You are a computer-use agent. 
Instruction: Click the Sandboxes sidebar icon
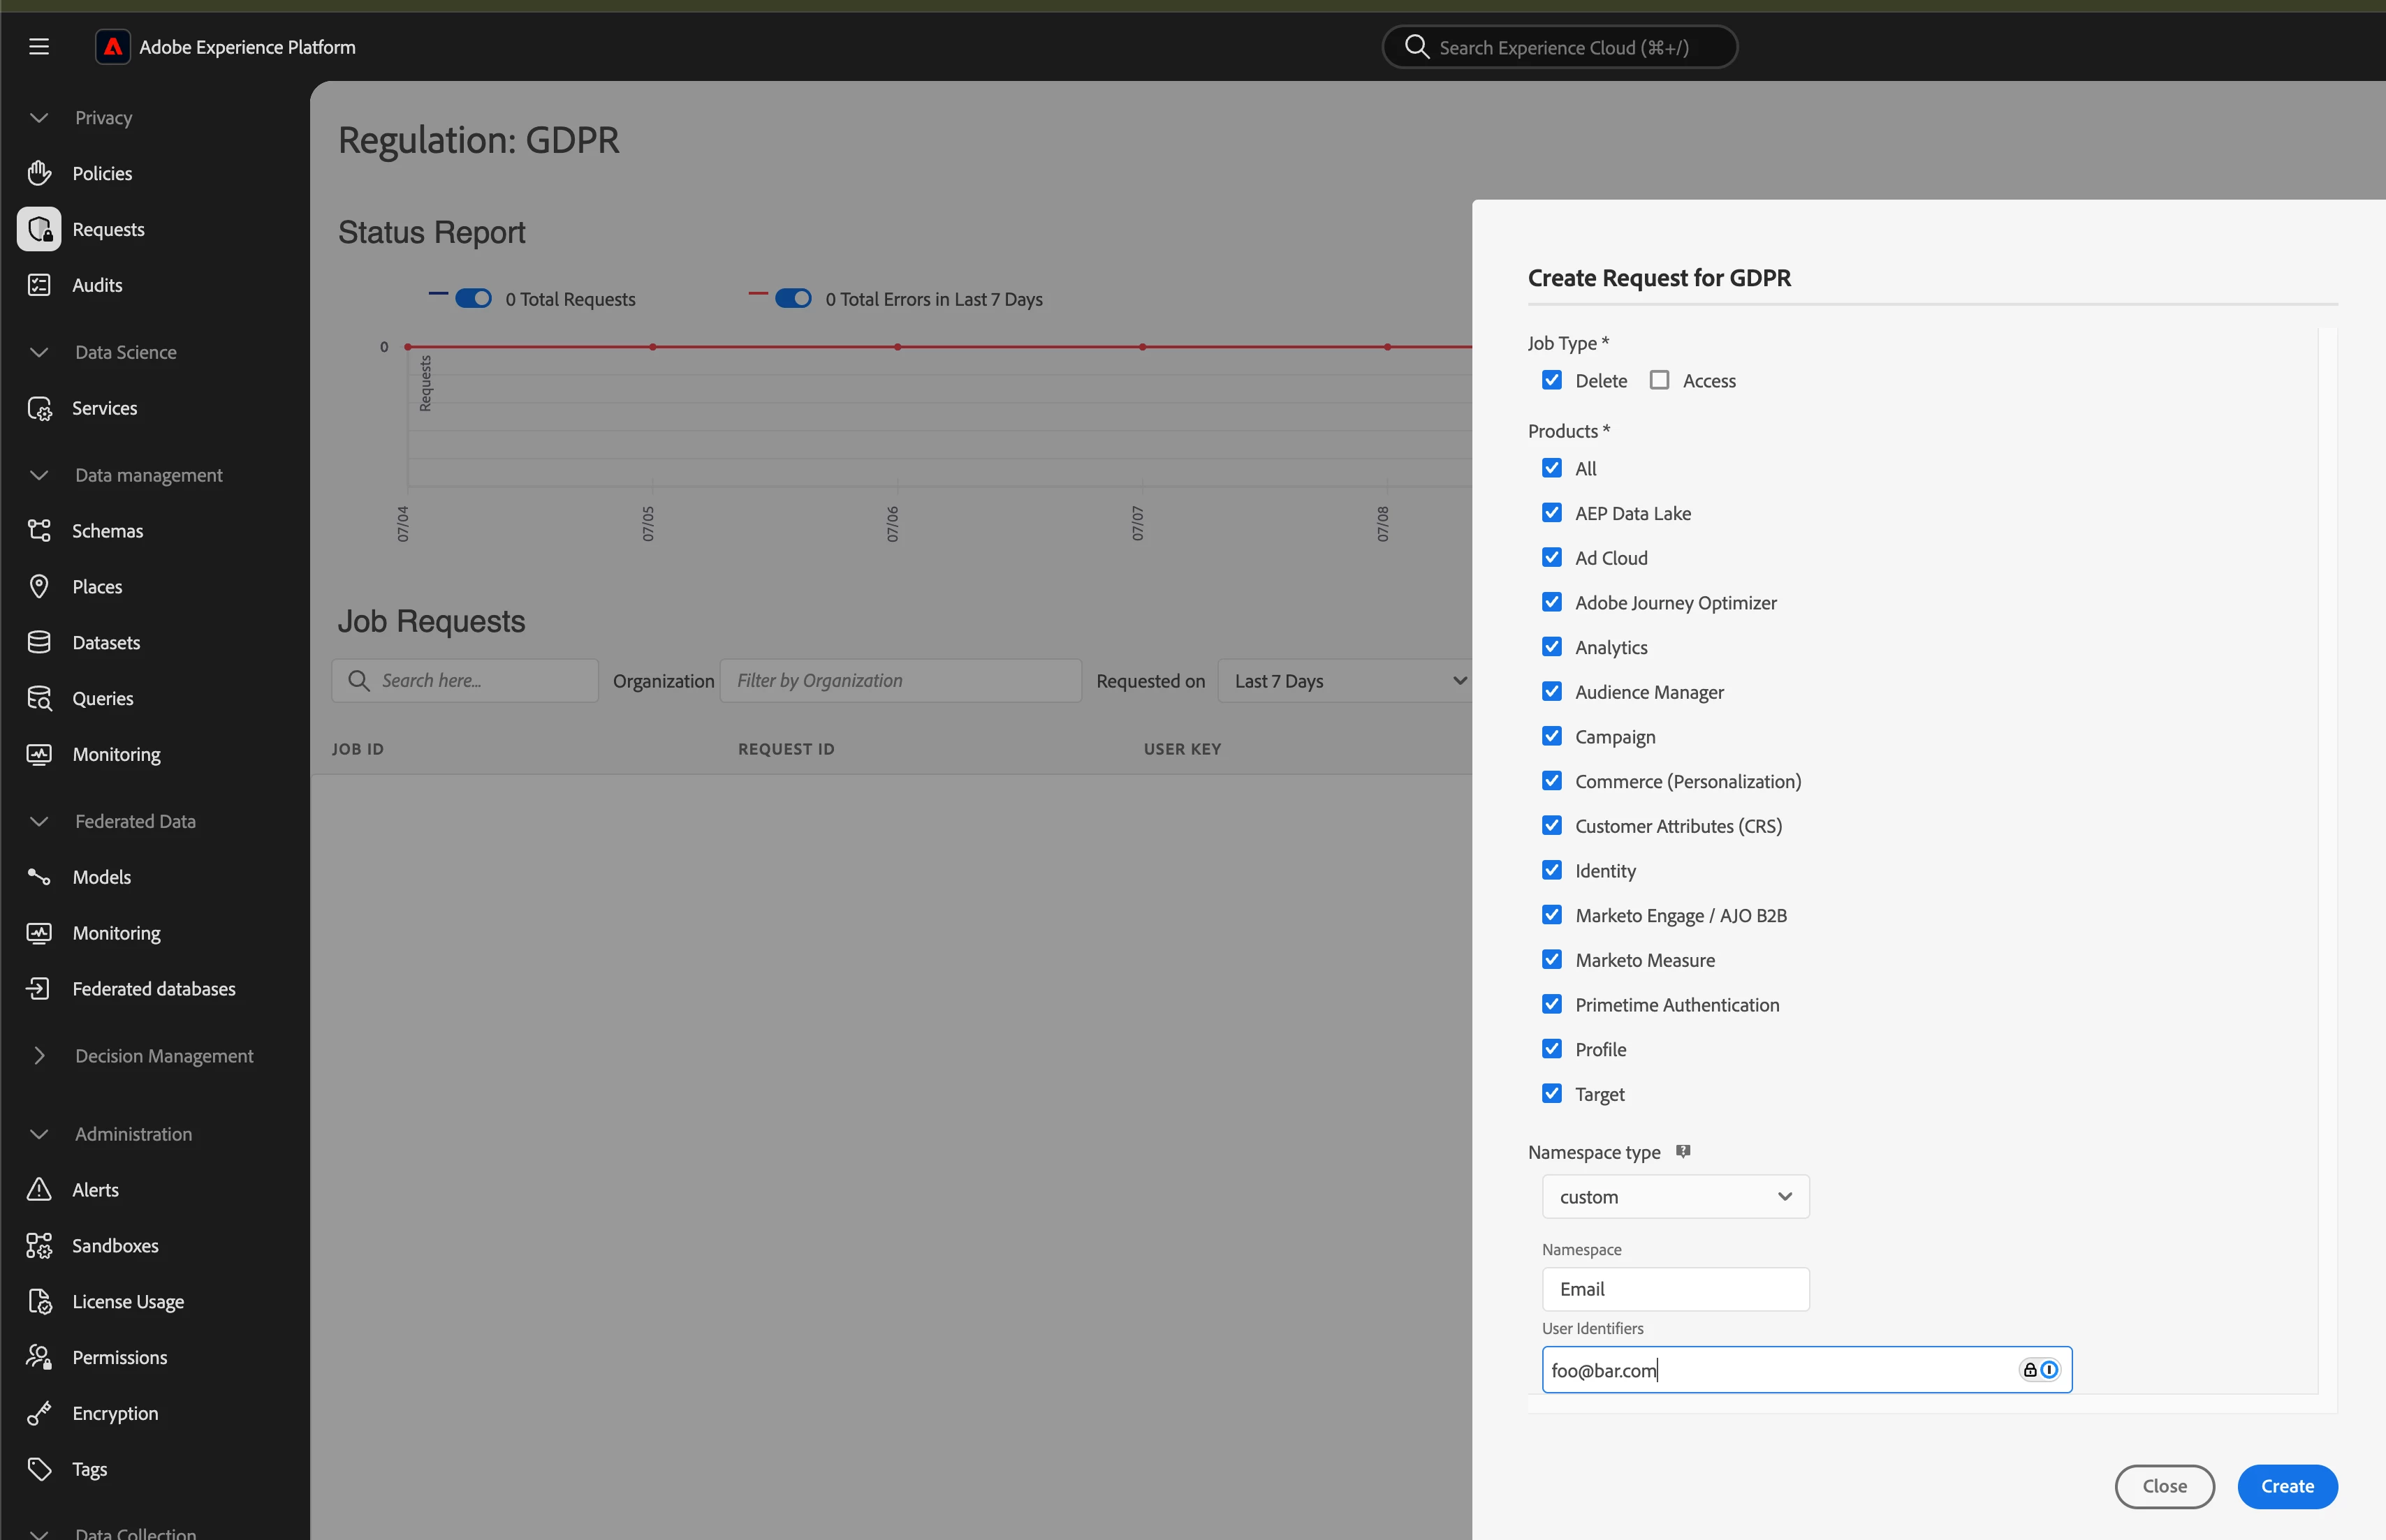39,1246
